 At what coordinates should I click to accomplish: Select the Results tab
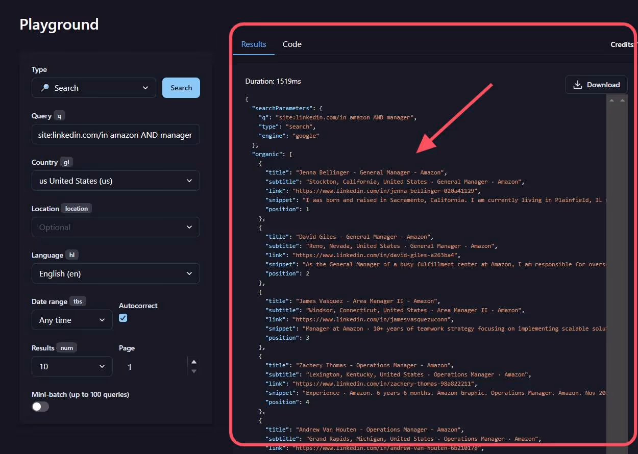[253, 44]
